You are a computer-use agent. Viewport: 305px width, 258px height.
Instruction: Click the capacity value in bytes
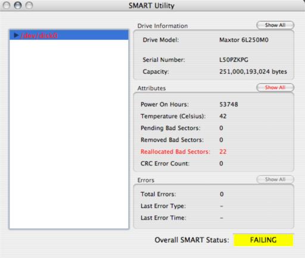[253, 71]
